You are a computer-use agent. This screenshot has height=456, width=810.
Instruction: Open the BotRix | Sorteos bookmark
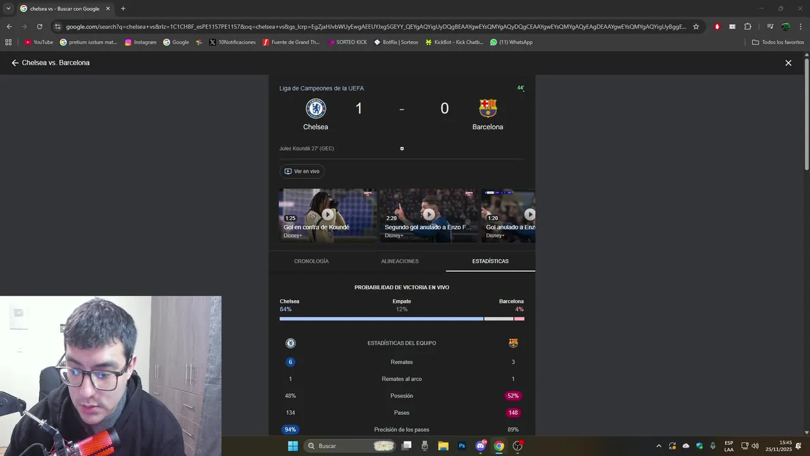point(396,42)
